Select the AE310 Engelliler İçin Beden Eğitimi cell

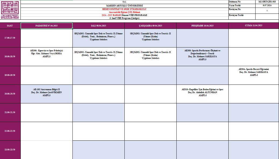click(x=203, y=94)
